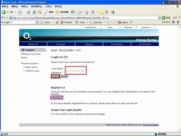Click the Register button under Register O2
Viewport: 181px width, 136px height.
click(57, 98)
